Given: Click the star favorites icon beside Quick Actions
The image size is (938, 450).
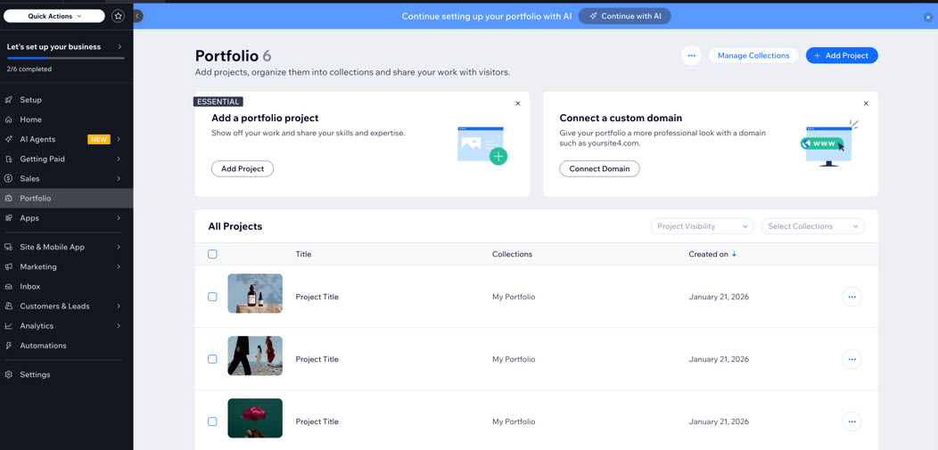Looking at the screenshot, I should [x=119, y=16].
